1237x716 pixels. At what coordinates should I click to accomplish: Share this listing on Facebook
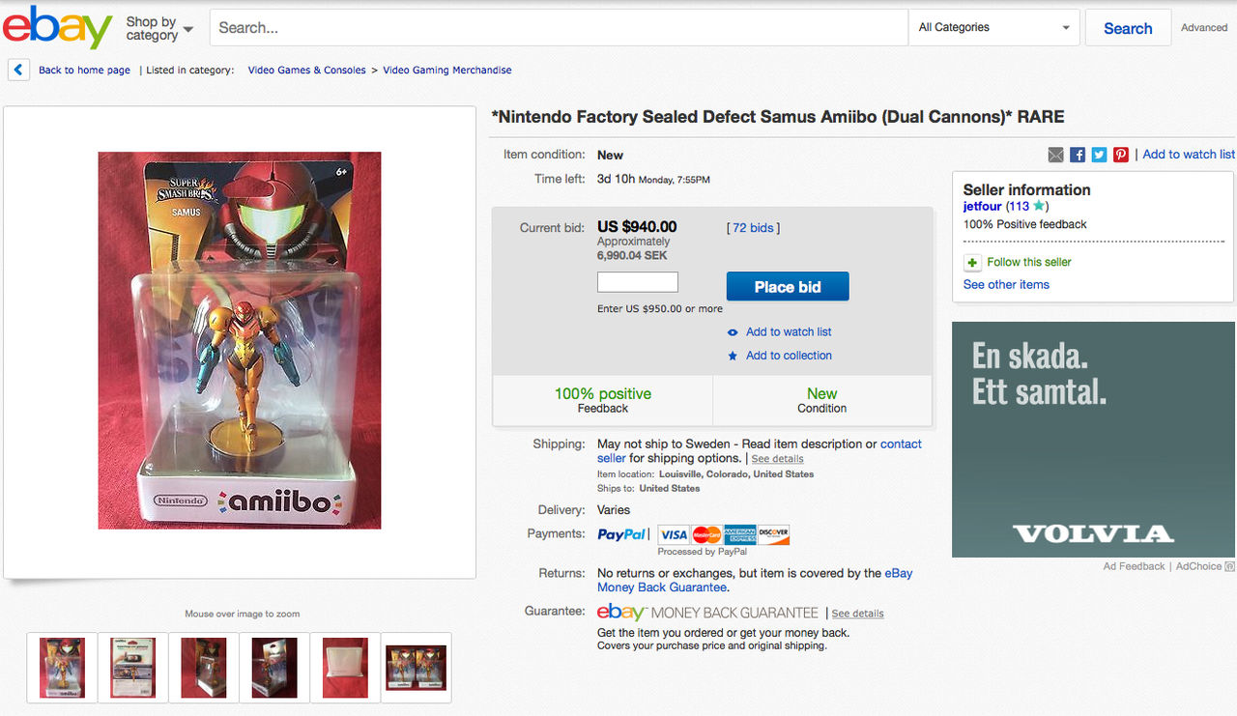[1077, 154]
